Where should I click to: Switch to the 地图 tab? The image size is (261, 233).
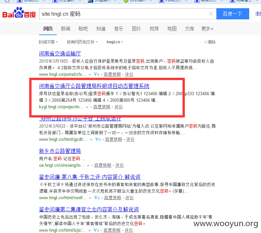click(x=172, y=29)
